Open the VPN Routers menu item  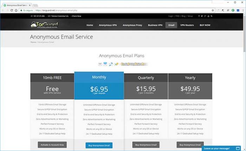point(187,25)
